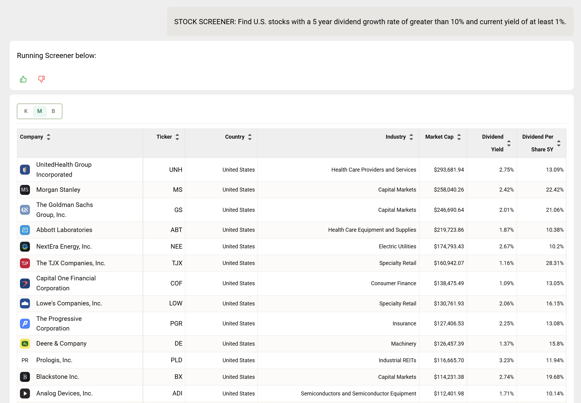581x403 pixels.
Task: Click the Ticker column header
Action: [164, 137]
